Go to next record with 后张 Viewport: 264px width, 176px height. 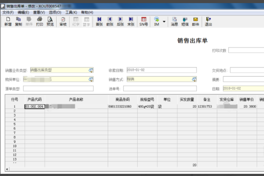tap(120, 22)
